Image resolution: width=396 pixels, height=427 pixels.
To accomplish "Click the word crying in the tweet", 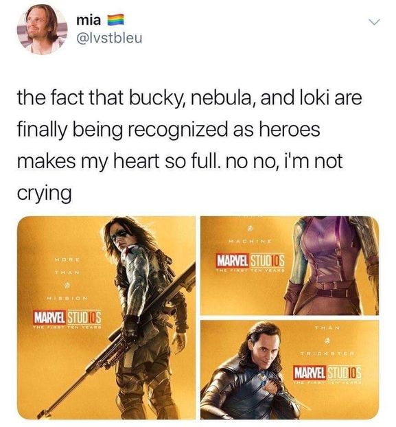I will (45, 194).
